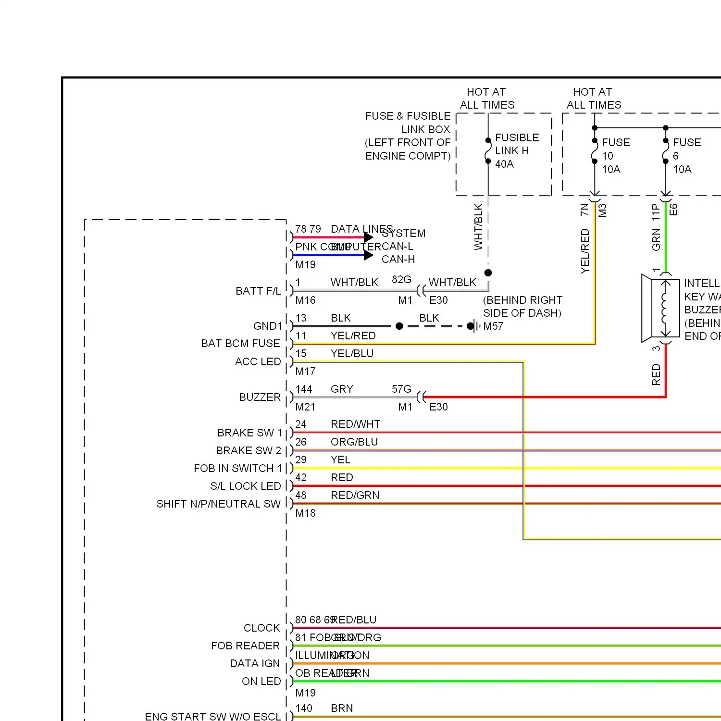Click the 'M18' connector label
721x721 pixels.
click(x=305, y=513)
